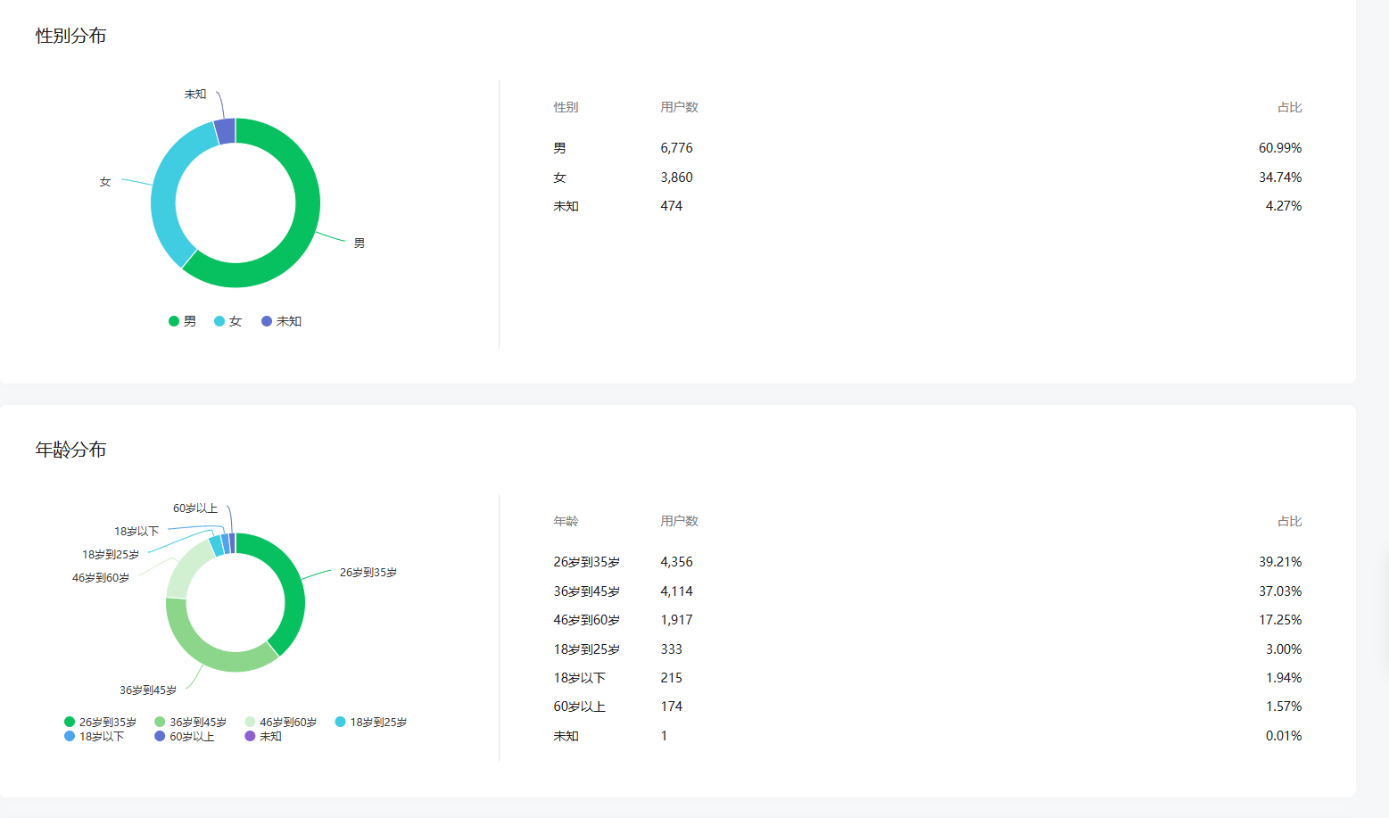Select the percentage 37.03%
This screenshot has width=1389, height=818.
click(1280, 591)
